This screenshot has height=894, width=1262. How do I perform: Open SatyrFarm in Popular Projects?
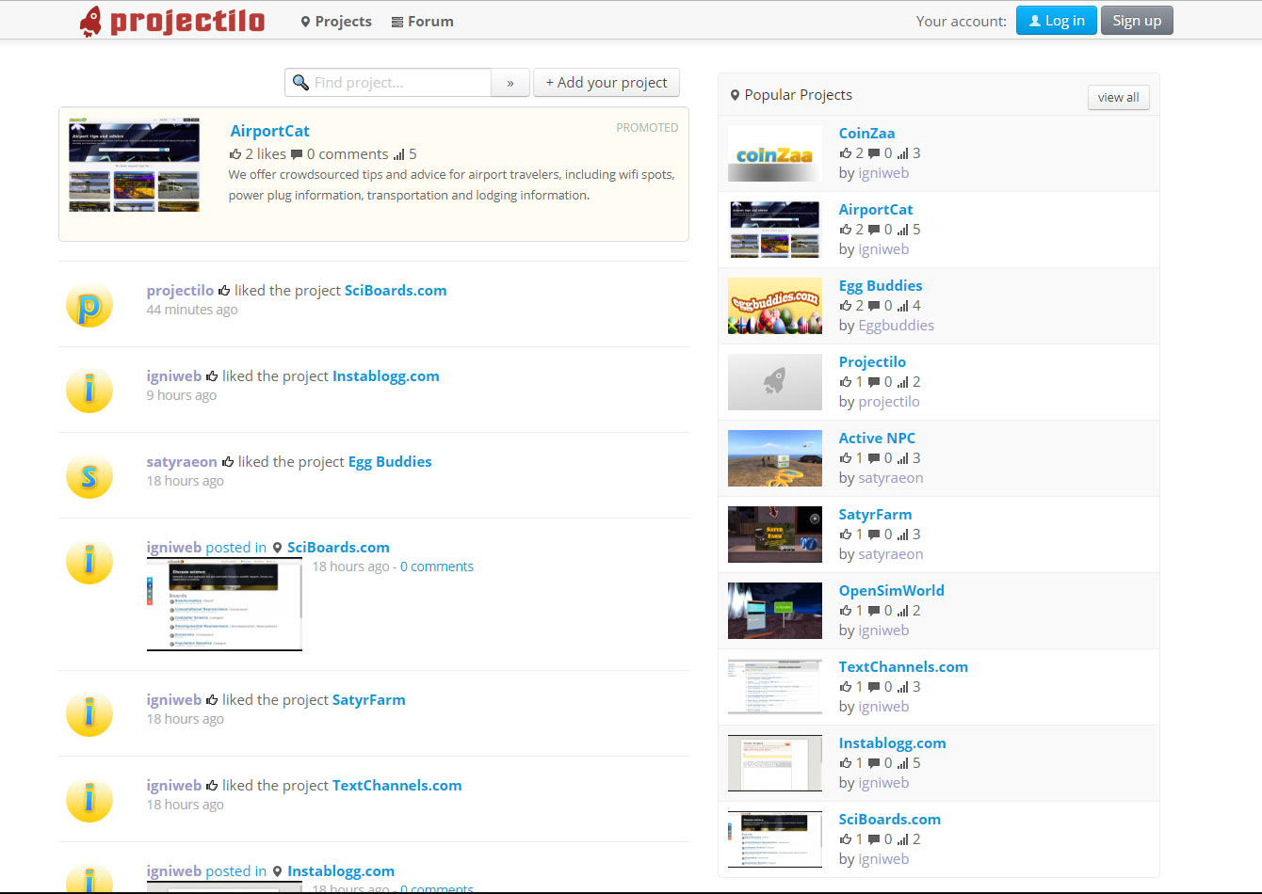click(875, 515)
